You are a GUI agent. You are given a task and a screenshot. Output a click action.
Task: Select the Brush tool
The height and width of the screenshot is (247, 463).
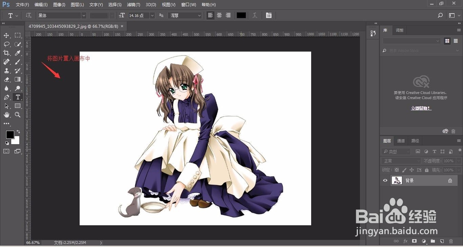tap(18, 62)
